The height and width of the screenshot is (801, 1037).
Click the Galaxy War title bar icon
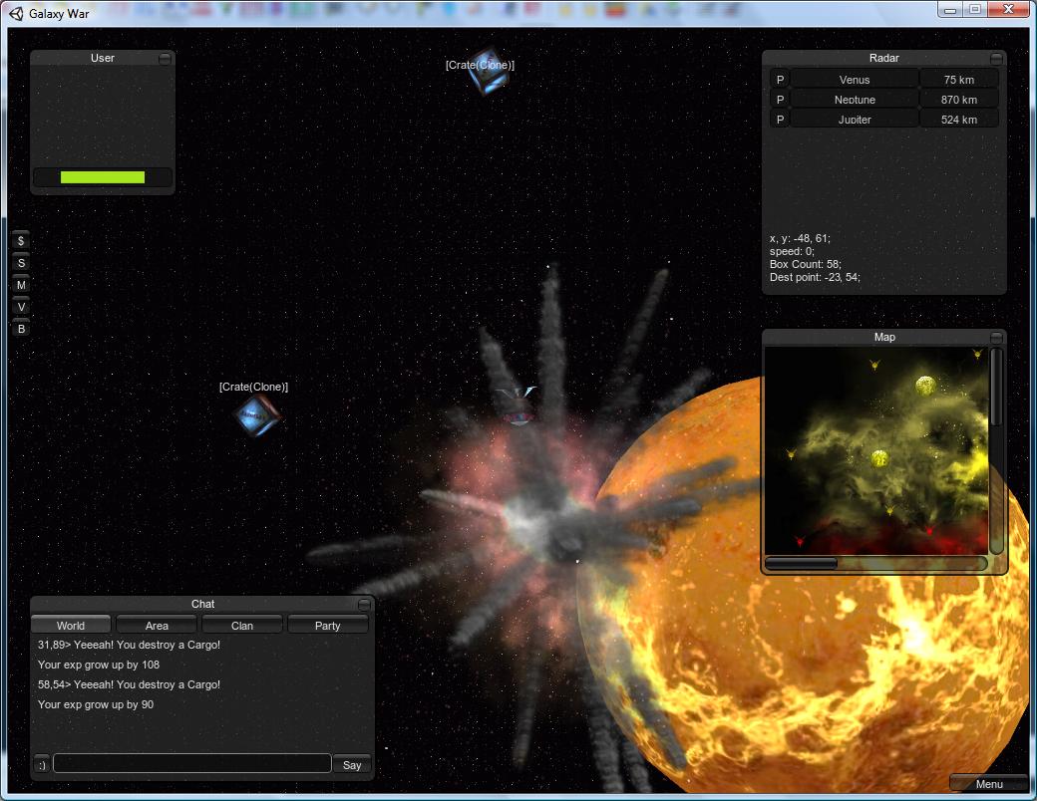click(16, 14)
